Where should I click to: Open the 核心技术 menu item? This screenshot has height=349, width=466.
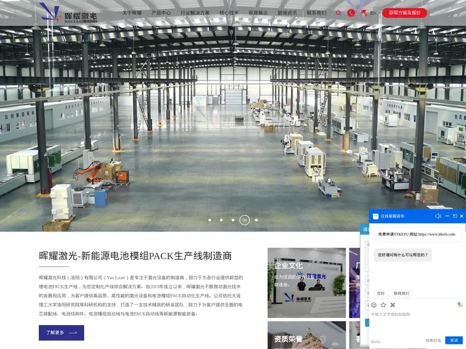coord(229,13)
